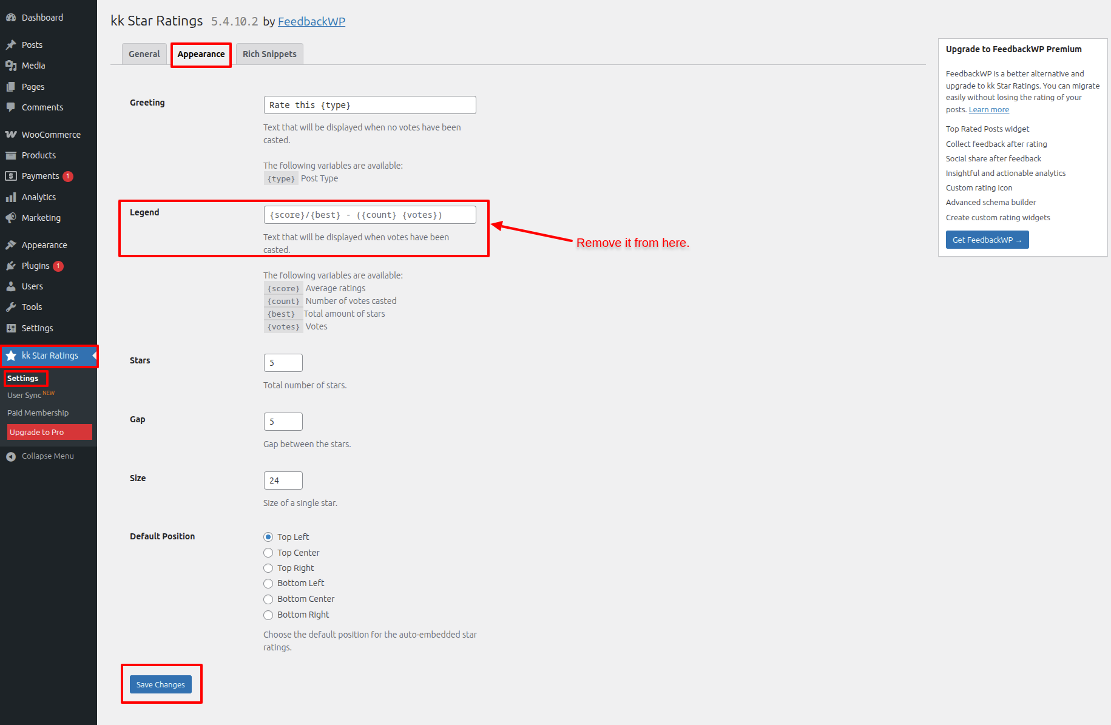1111x725 pixels.
Task: Click the Analytics bar chart icon
Action: coord(11,197)
